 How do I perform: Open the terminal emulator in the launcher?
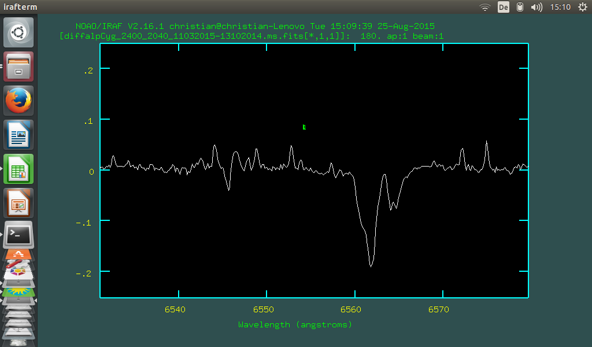click(x=18, y=235)
